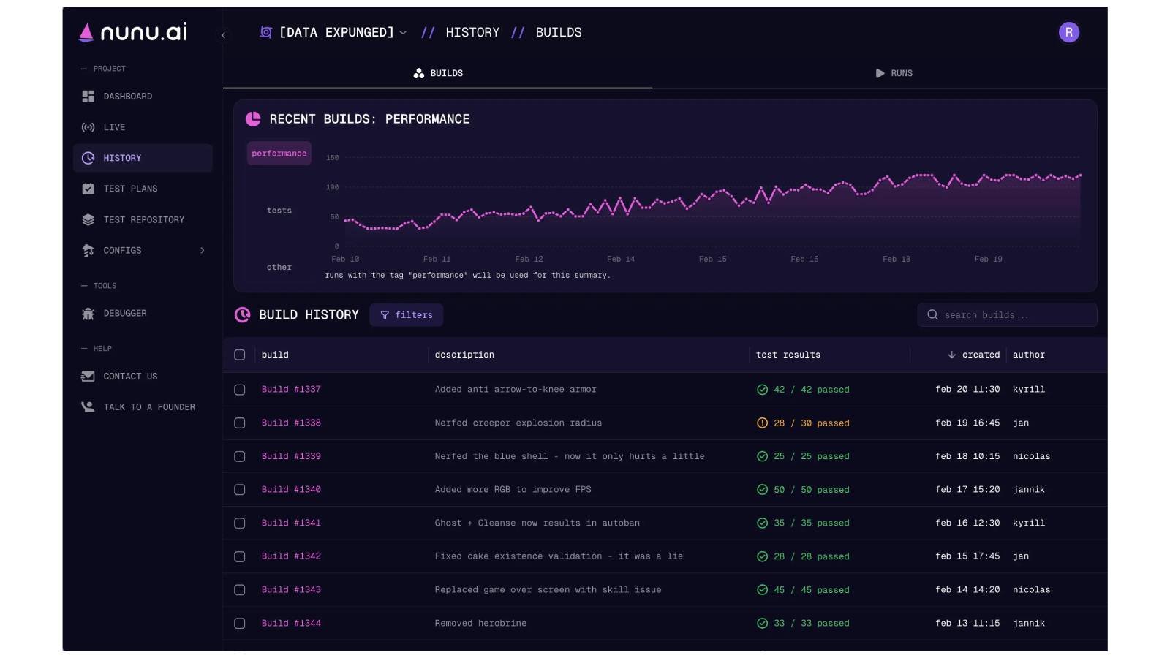Open the Build #1341 link
1170x658 pixels.
click(291, 523)
